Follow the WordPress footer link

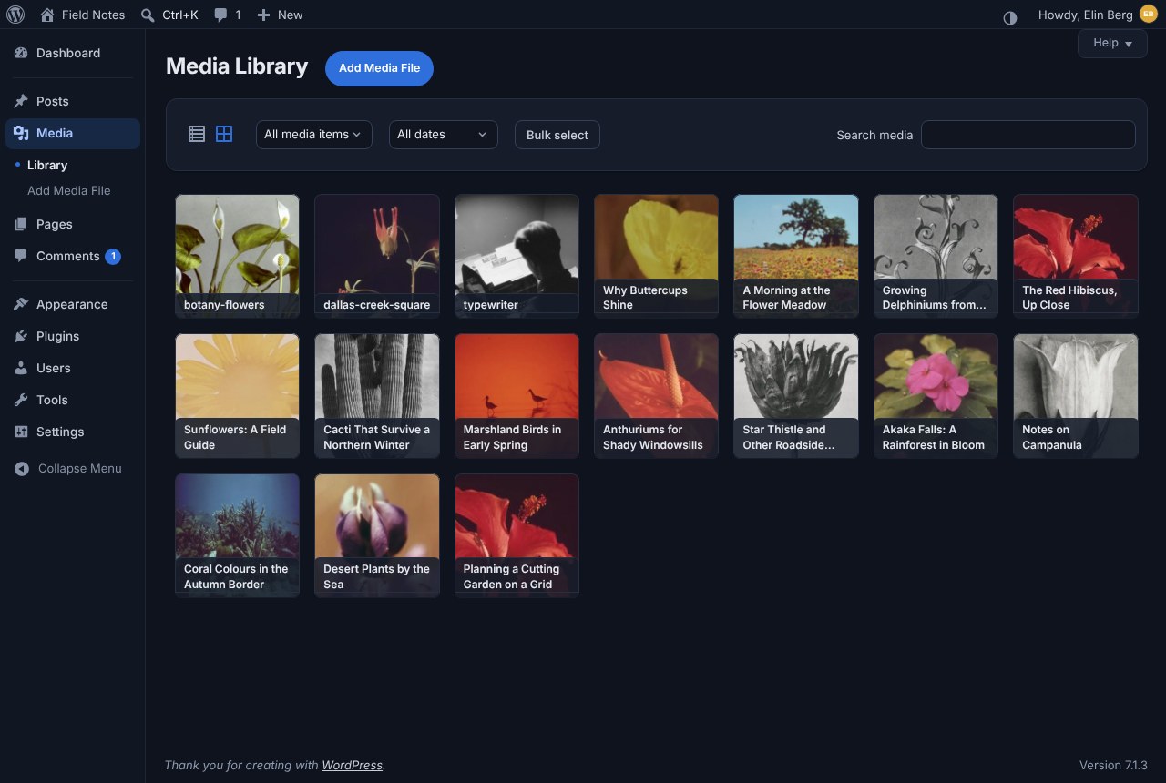pyautogui.click(x=352, y=765)
